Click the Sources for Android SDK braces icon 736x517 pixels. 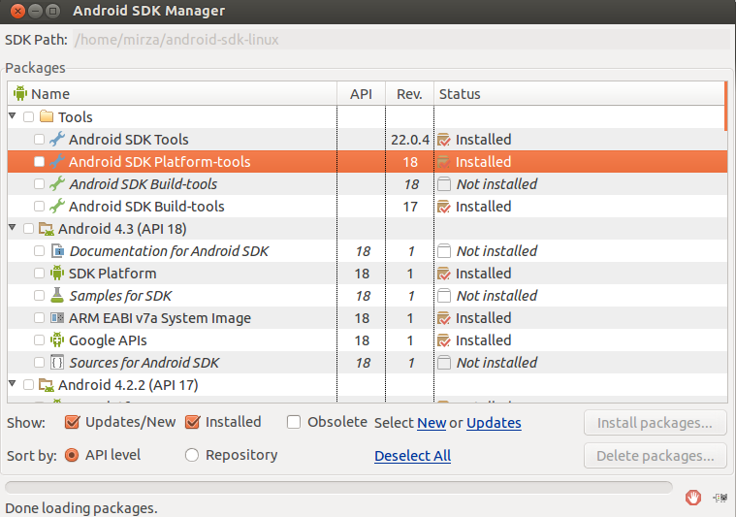click(57, 363)
